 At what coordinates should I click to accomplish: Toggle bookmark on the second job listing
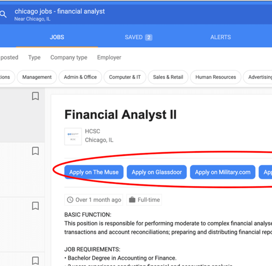(x=35, y=151)
